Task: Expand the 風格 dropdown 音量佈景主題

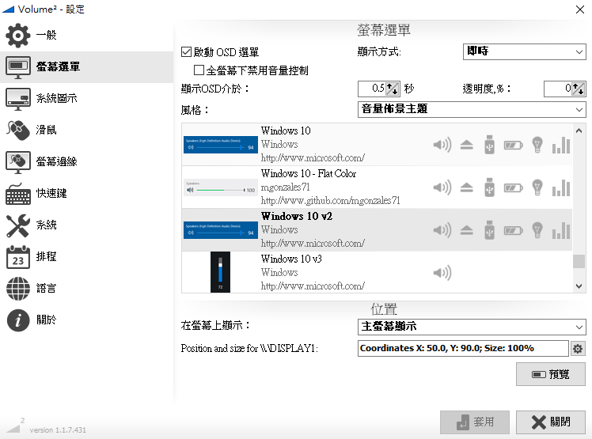Action: click(472, 109)
